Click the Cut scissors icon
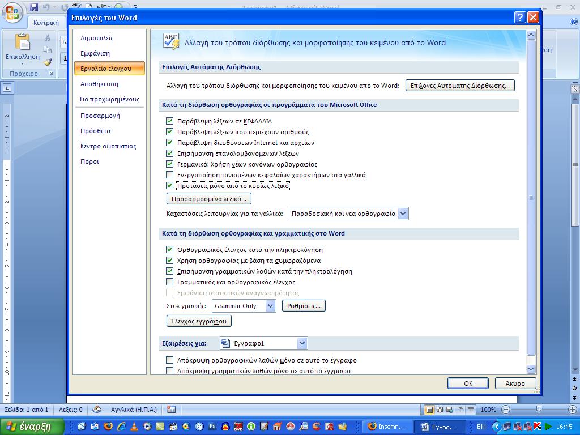580x435 pixels. click(x=48, y=37)
